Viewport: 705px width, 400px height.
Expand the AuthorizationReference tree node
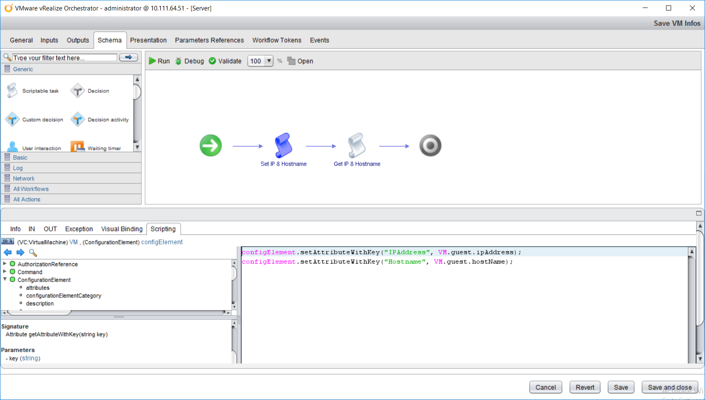tap(5, 264)
